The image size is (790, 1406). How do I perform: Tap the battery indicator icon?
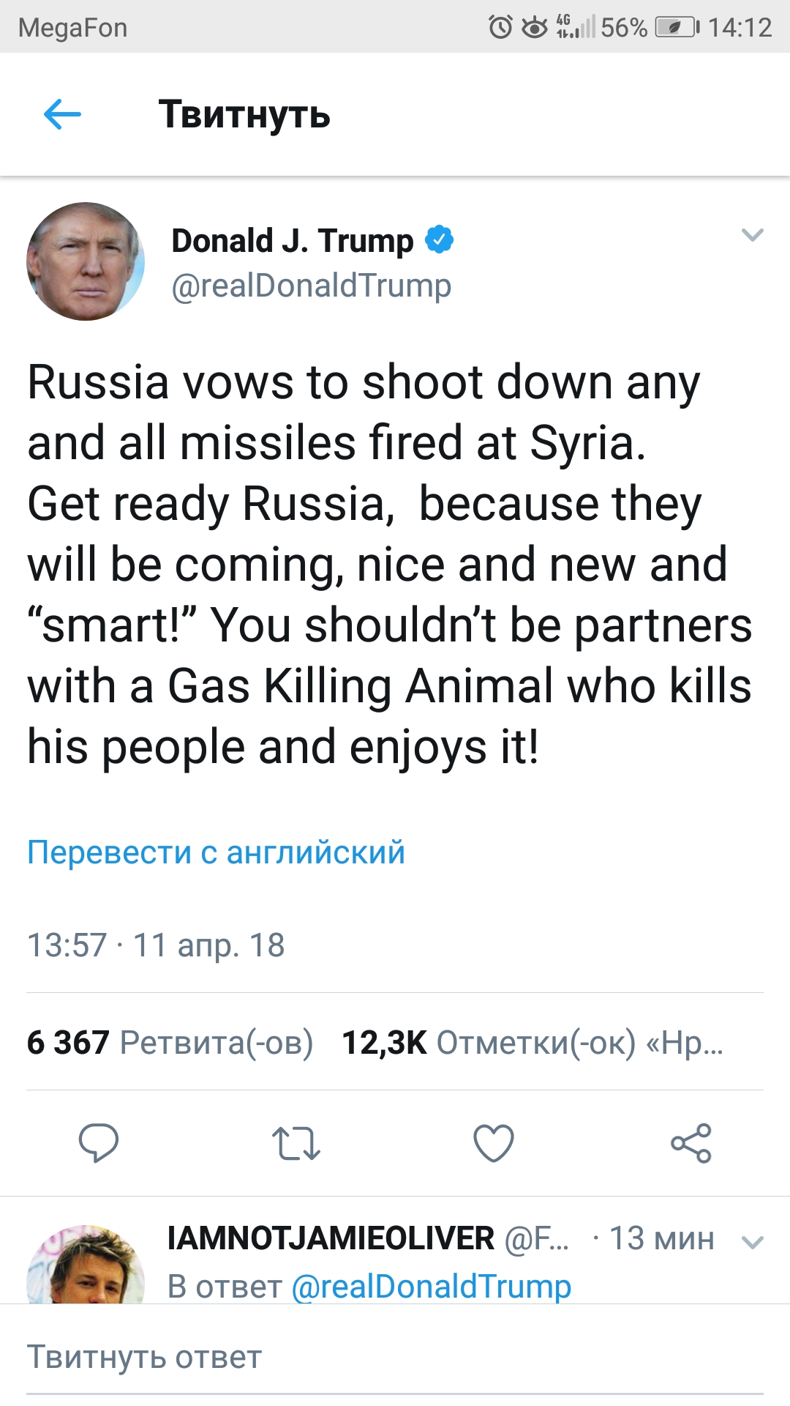coord(677,28)
